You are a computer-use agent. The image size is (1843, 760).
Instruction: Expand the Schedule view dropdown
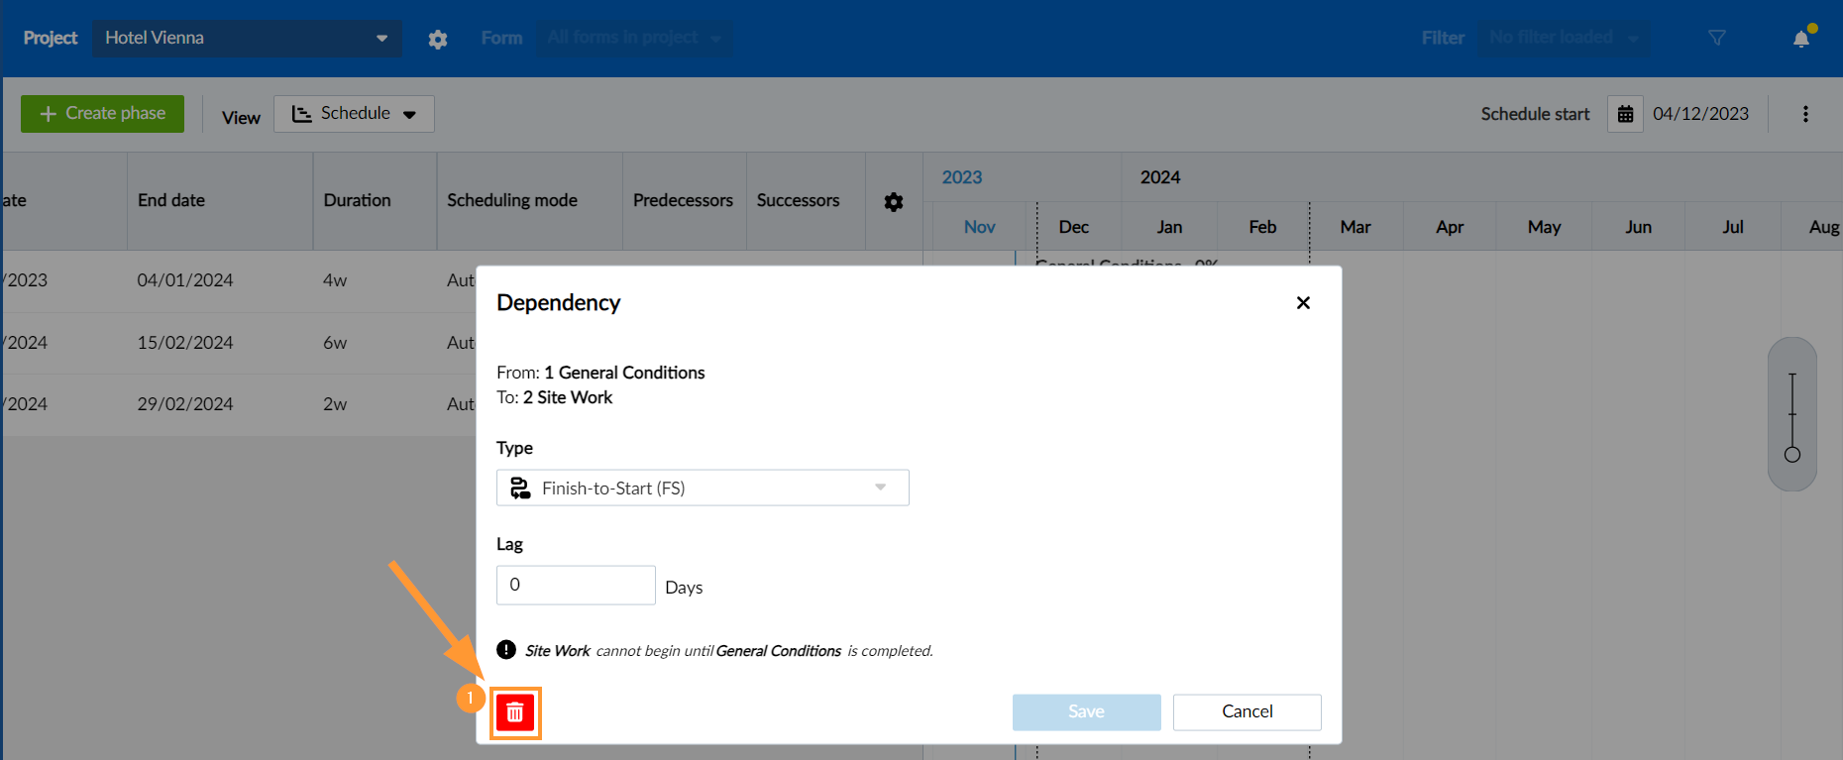pos(354,114)
